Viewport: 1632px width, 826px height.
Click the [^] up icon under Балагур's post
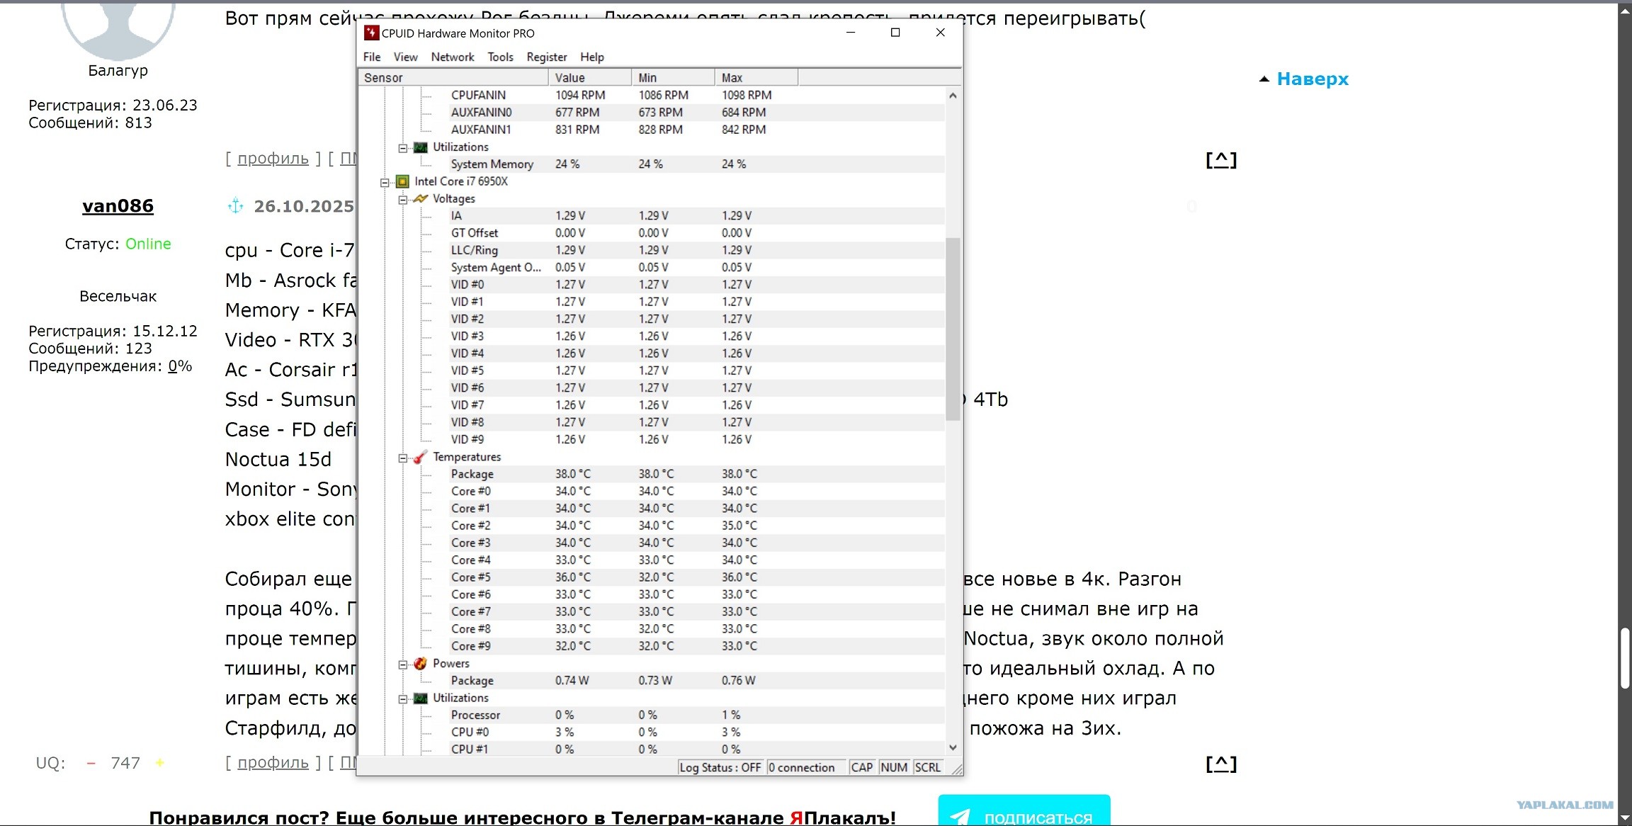pyautogui.click(x=1221, y=159)
